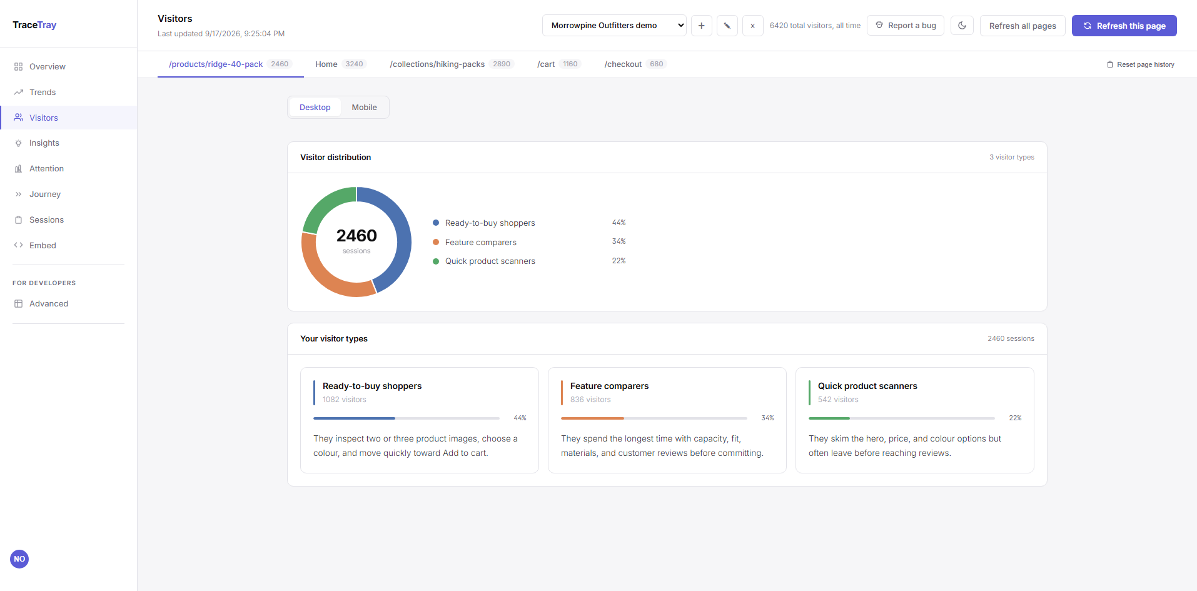Switch to /products/ridge-40-pack tab

[230, 64]
